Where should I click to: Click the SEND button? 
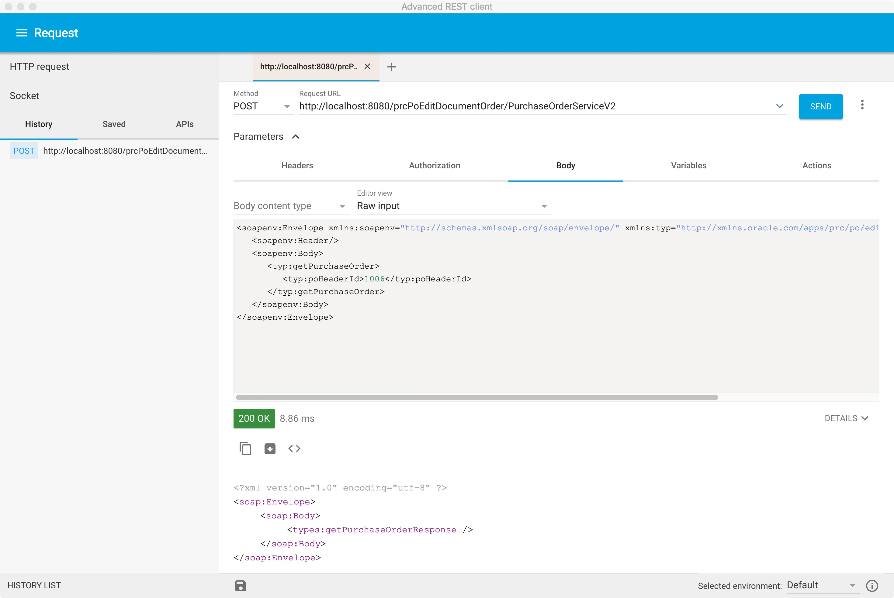point(820,106)
